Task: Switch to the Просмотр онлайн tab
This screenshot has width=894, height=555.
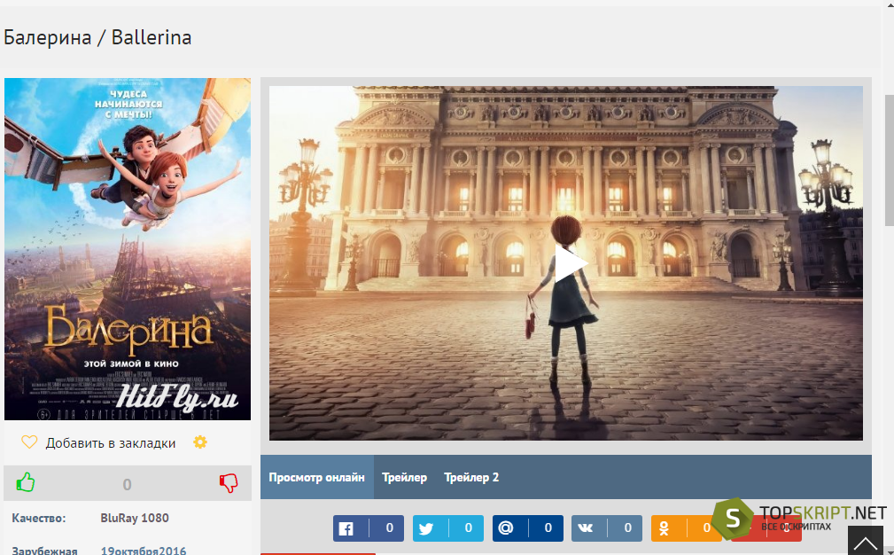Action: point(317,477)
